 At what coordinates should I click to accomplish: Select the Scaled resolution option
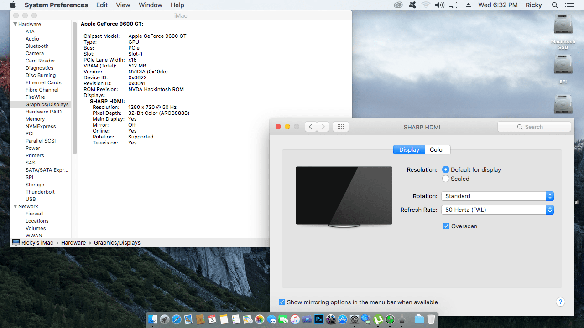[x=446, y=179]
